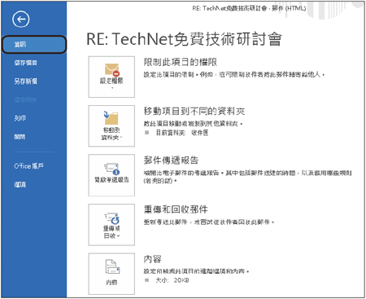Viewport: 366px width, 299px height.
Task: Open 儲存檔案 in the sidebar
Action: click(x=25, y=63)
